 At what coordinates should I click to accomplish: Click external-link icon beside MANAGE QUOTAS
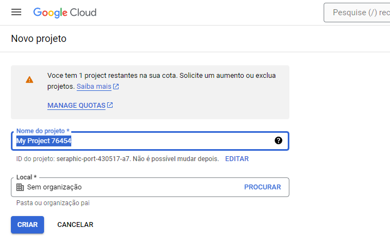[x=110, y=106]
